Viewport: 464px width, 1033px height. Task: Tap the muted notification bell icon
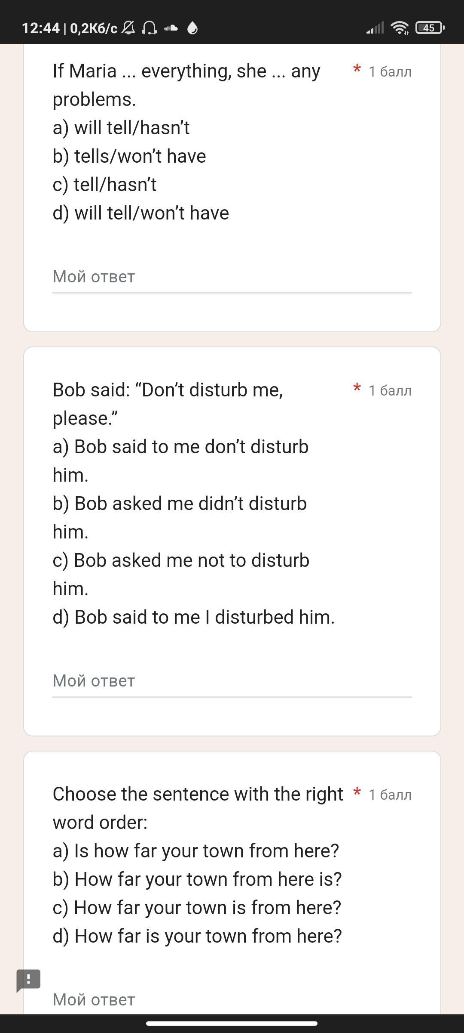tap(128, 28)
